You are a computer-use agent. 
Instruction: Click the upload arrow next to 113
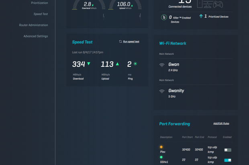pyautogui.click(x=117, y=64)
